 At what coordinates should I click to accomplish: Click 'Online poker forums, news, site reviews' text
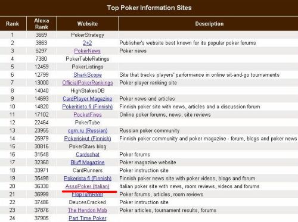pyautogui.click(x=165, y=115)
